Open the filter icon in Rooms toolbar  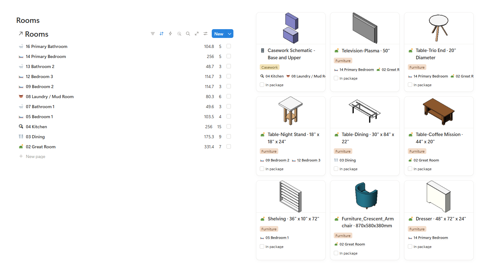coord(153,34)
